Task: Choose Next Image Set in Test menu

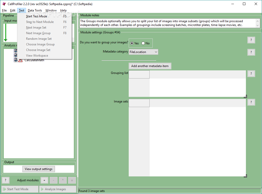Action: pyautogui.click(x=45, y=28)
